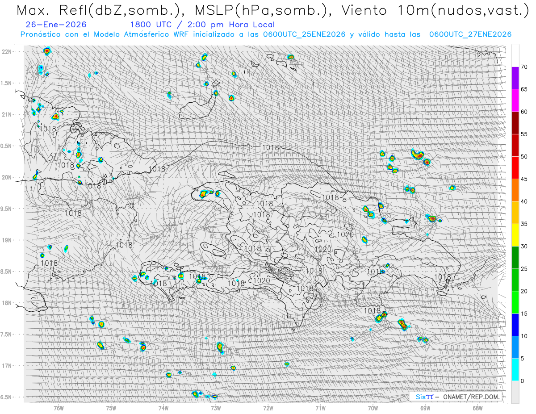Select the '50' colorbar value
The image size is (536, 414).
click(x=523, y=157)
